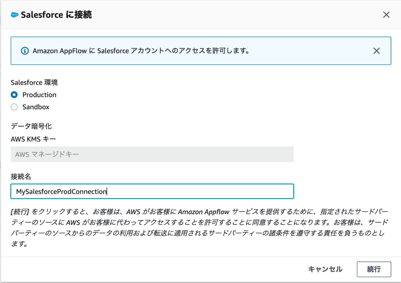This screenshot has height=283, width=401.
Task: Click the '接続名' label text
Action: coord(21,176)
